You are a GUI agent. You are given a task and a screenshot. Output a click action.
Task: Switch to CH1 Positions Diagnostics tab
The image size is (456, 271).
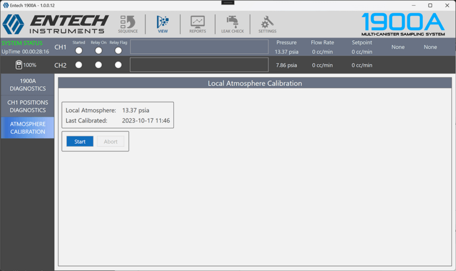[28, 106]
